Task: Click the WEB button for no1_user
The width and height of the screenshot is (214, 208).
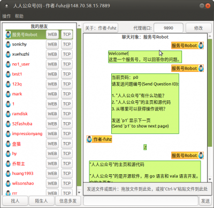Action: [x=52, y=64]
